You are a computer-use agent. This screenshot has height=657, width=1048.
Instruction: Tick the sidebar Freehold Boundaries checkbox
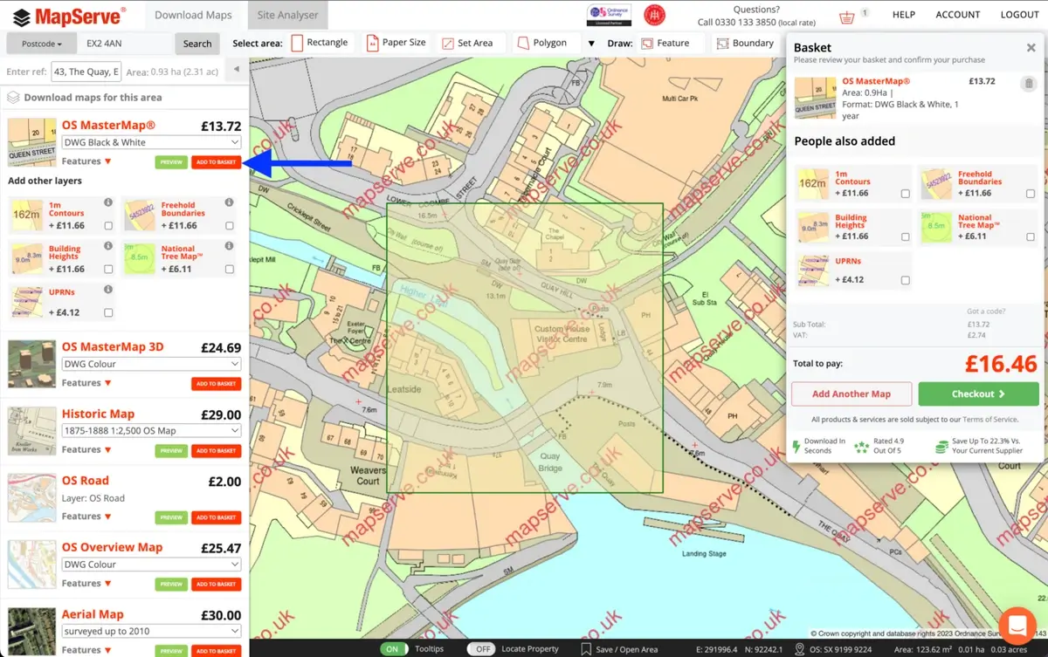coord(229,225)
